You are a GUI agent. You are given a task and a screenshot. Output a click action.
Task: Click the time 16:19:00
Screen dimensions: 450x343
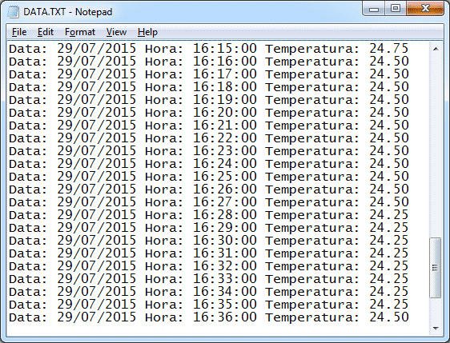click(x=225, y=100)
